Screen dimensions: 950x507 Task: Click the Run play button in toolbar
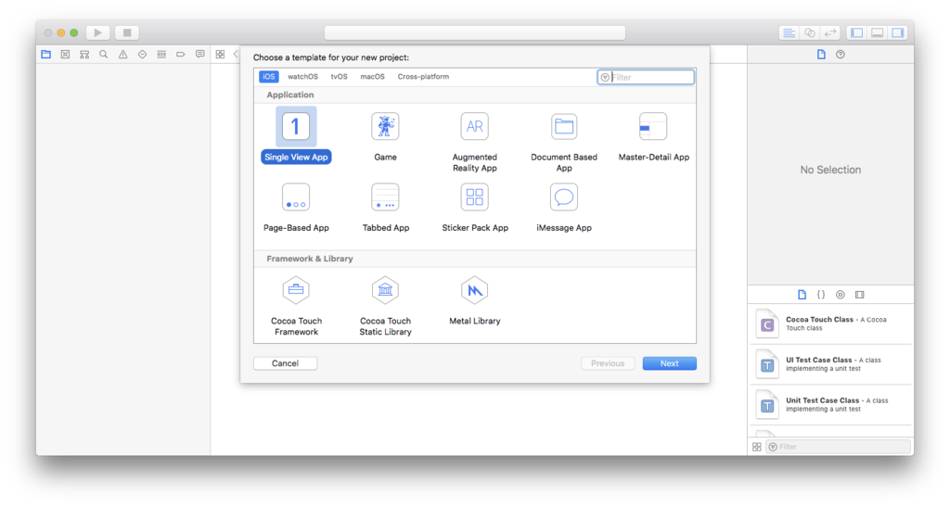(97, 32)
